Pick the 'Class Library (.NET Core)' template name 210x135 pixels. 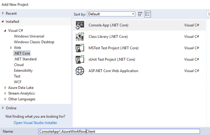tap(108, 37)
